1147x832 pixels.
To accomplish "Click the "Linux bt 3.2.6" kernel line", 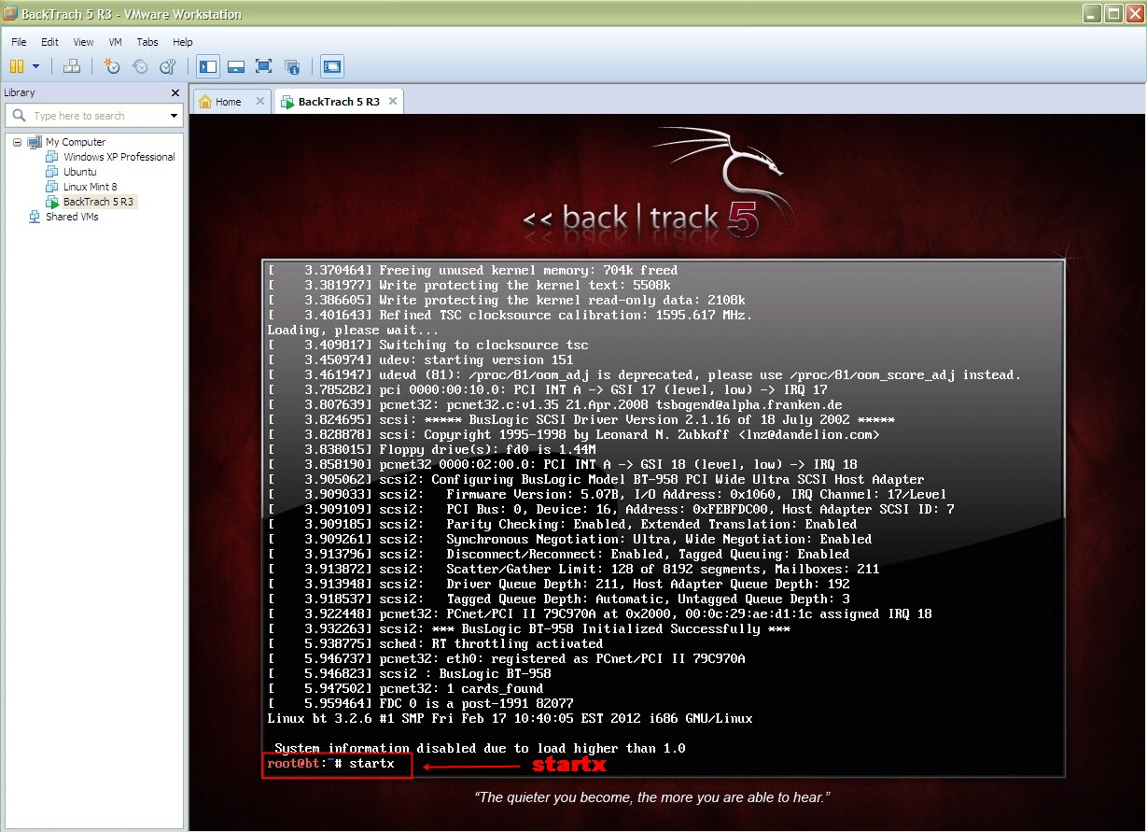I will 510,718.
